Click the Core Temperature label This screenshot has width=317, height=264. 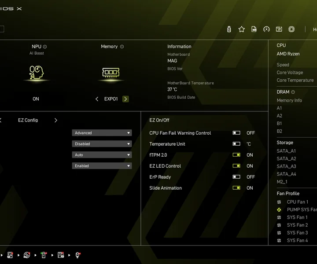click(295, 80)
